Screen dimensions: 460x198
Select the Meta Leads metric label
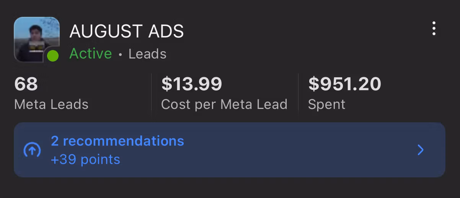pyautogui.click(x=51, y=104)
